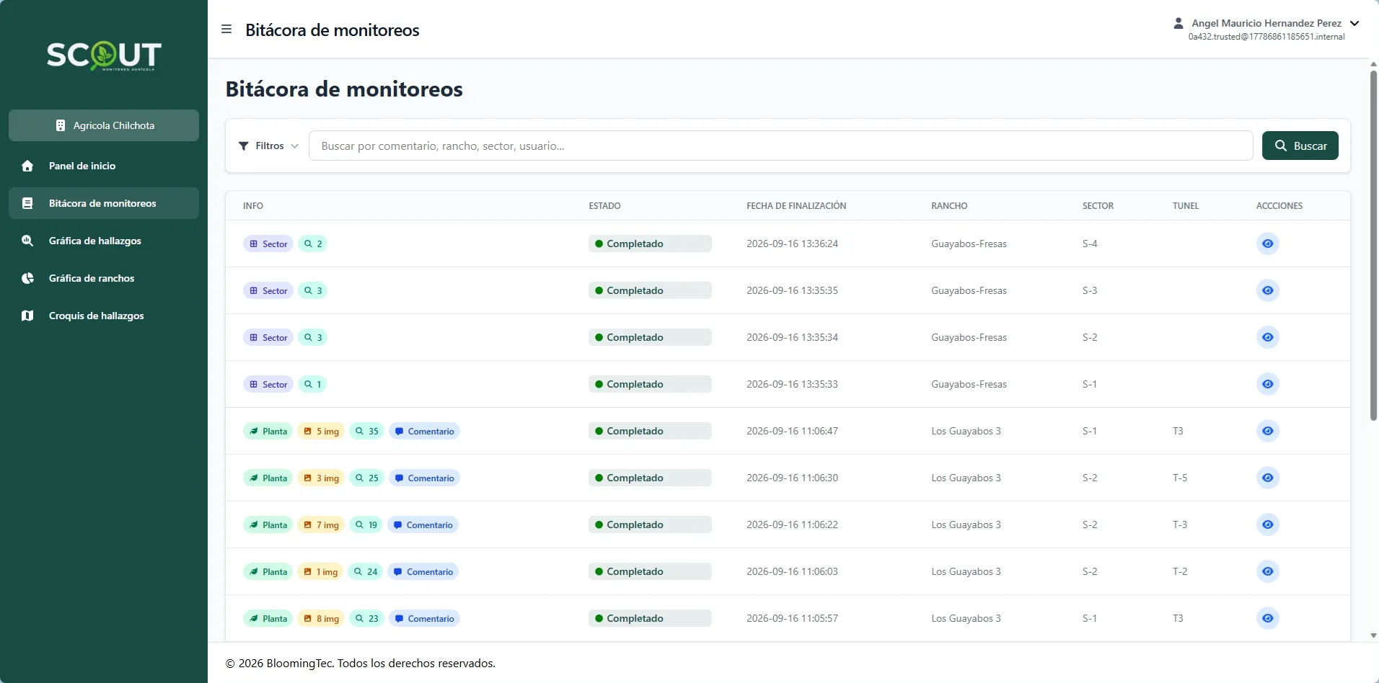
Task: View the monitoring finished at 11:06:03
Action: [1268, 571]
